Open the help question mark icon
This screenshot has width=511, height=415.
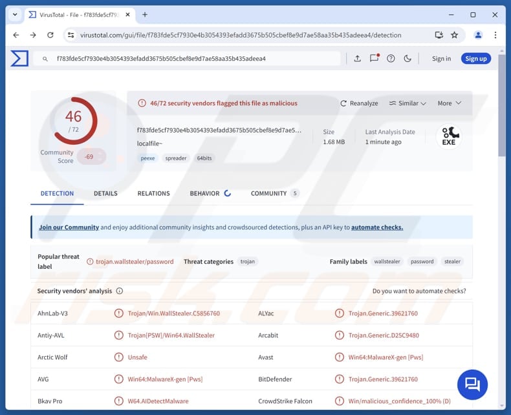coord(391,59)
